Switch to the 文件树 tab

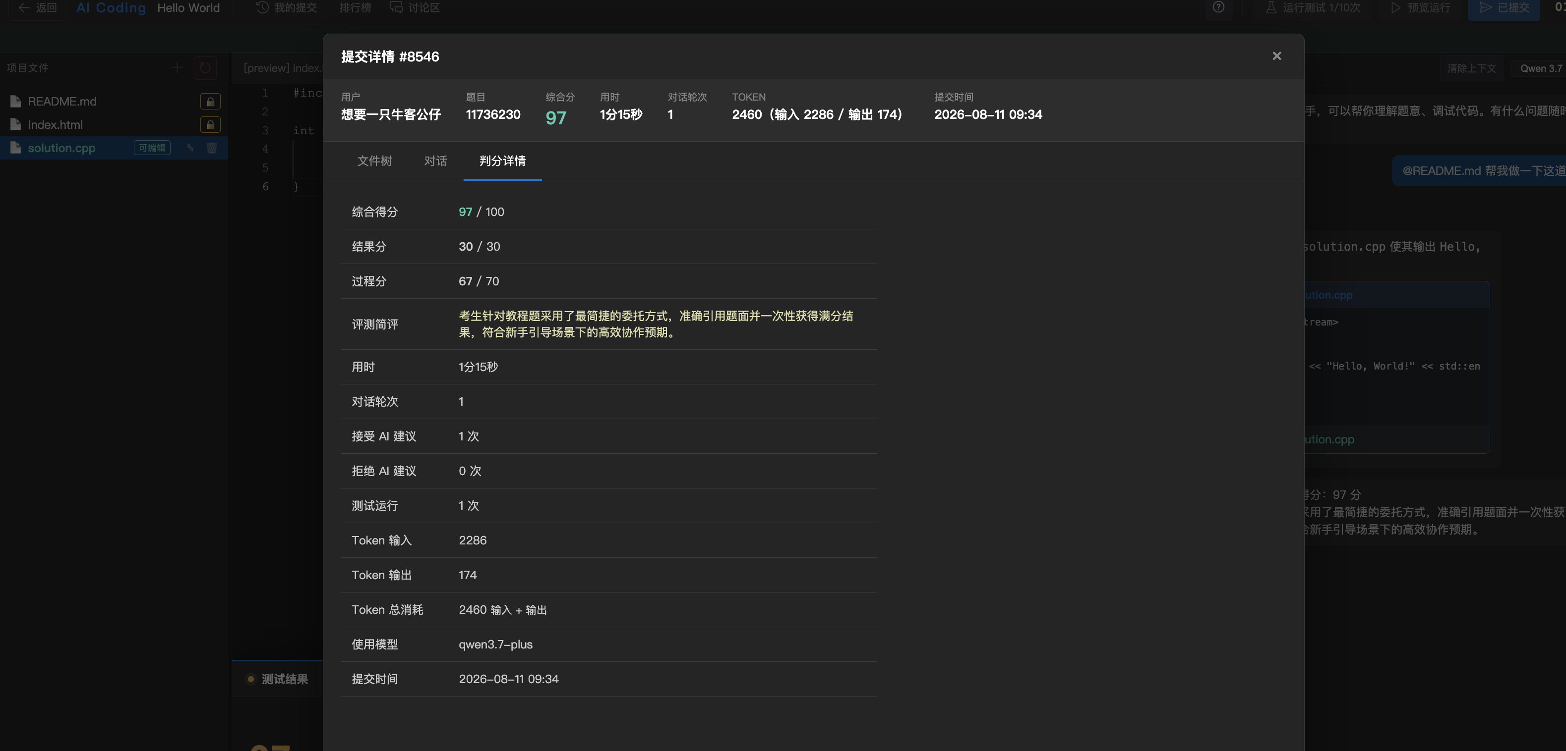[374, 161]
